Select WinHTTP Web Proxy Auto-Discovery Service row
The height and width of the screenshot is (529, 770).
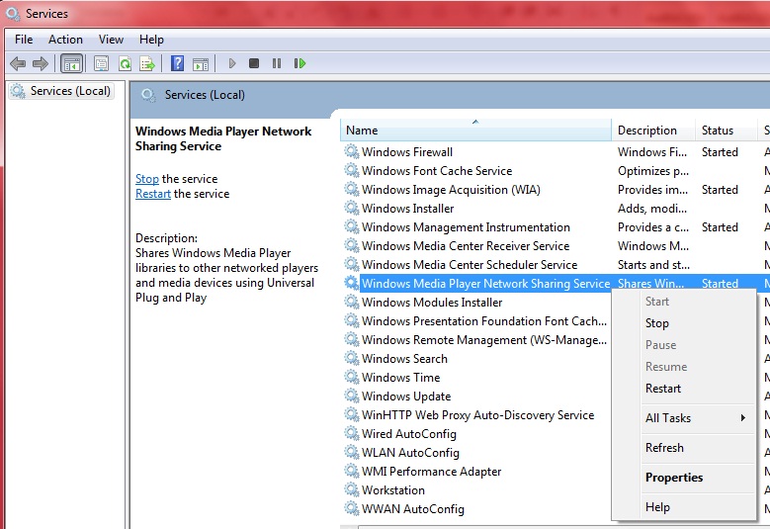click(476, 415)
